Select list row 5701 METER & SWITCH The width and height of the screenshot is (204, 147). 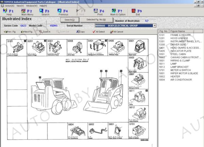point(180,70)
